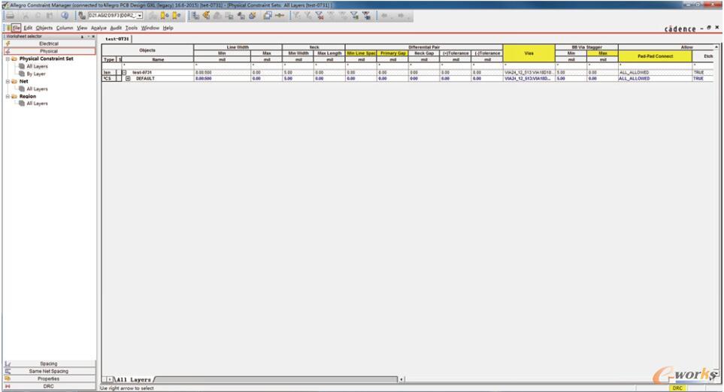
Task: Click ALL_ALLOWED cell in DEFAULT row
Action: pos(655,78)
